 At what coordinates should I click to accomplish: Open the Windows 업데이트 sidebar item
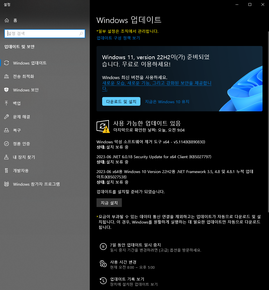[45, 63]
